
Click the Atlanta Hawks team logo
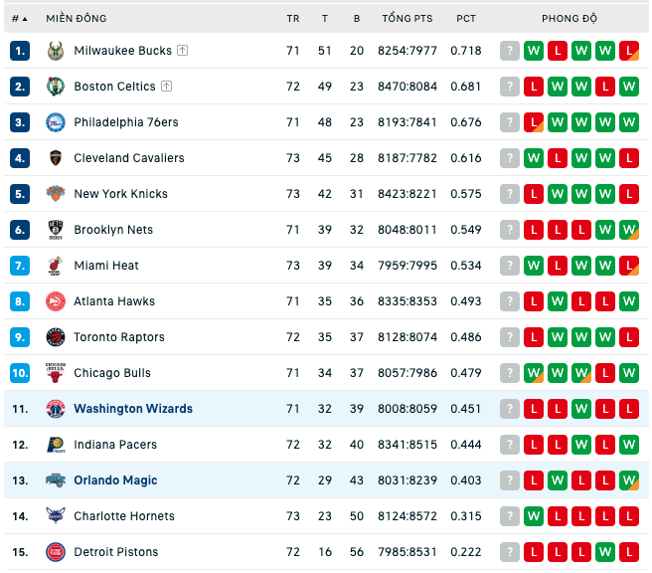pos(56,301)
